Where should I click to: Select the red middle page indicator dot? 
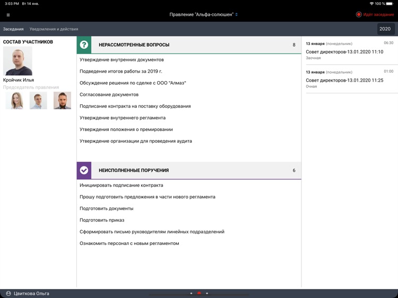point(199,293)
